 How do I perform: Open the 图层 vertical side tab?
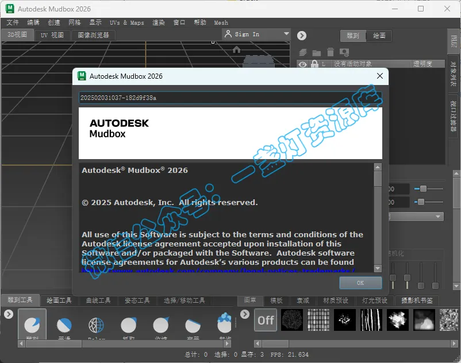coord(454,41)
